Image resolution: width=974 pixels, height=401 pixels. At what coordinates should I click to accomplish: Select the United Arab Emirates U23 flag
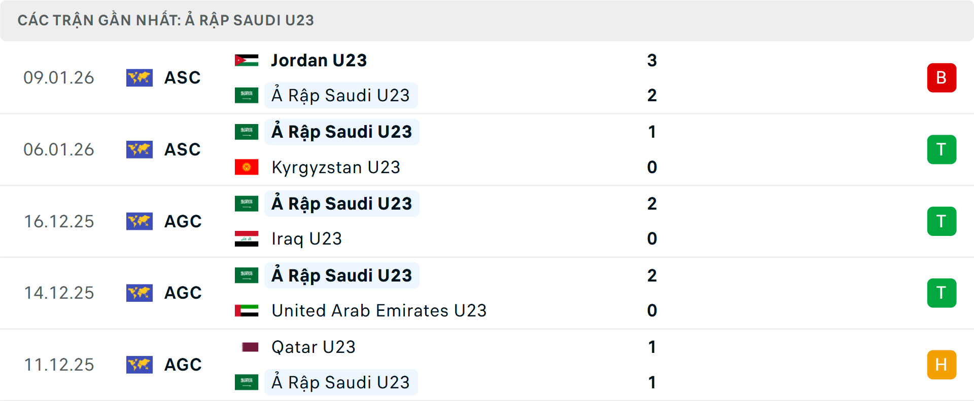click(247, 311)
